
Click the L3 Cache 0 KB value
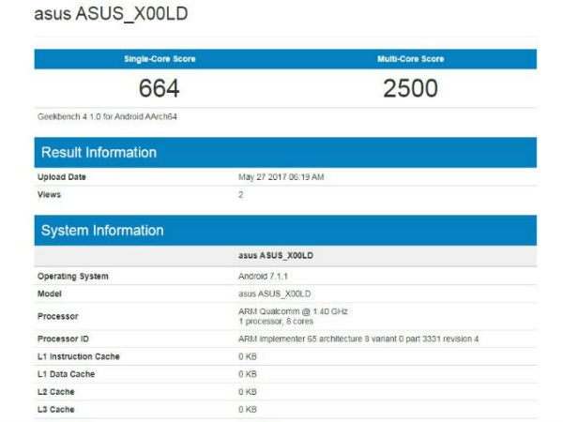pos(248,410)
